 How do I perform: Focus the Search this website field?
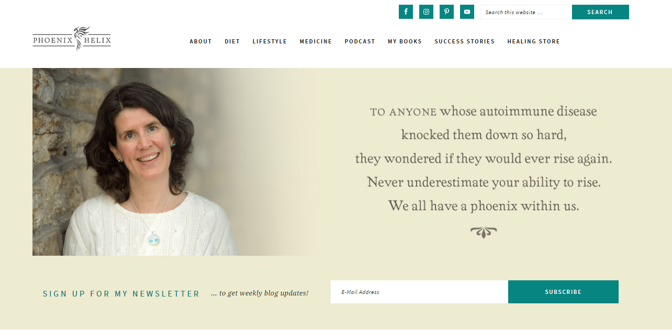point(526,12)
